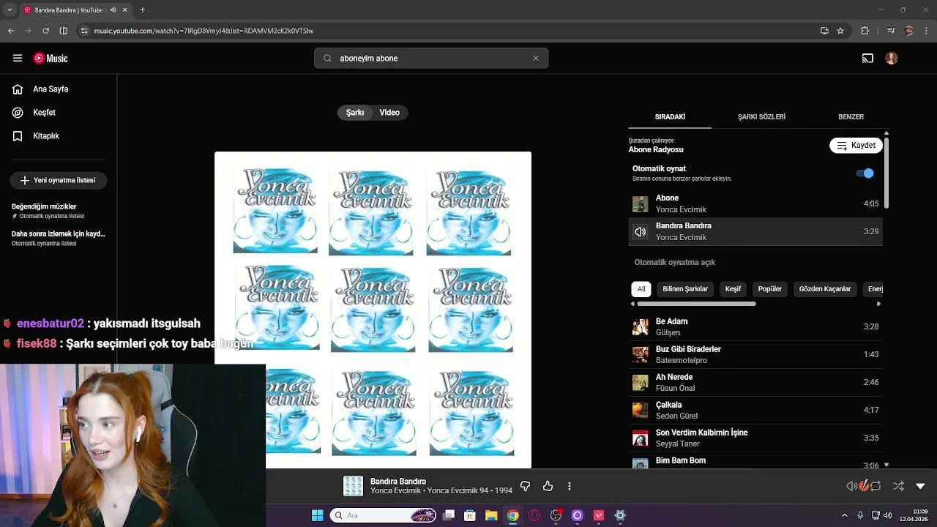Click the player volume speaker icon
Screen dimensions: 937x527
pos(852,486)
